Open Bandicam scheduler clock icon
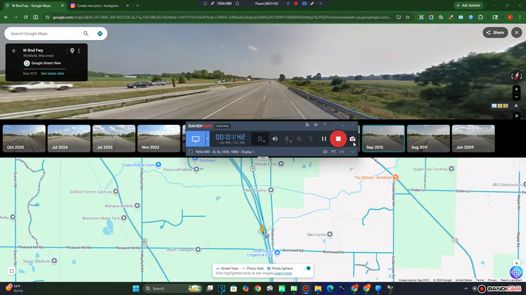Image resolution: width=526 pixels, height=295 pixels. click(x=316, y=125)
